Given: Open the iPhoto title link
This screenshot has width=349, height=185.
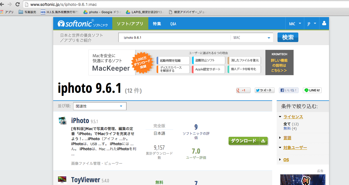Looking at the screenshot, I should pyautogui.click(x=80, y=121).
